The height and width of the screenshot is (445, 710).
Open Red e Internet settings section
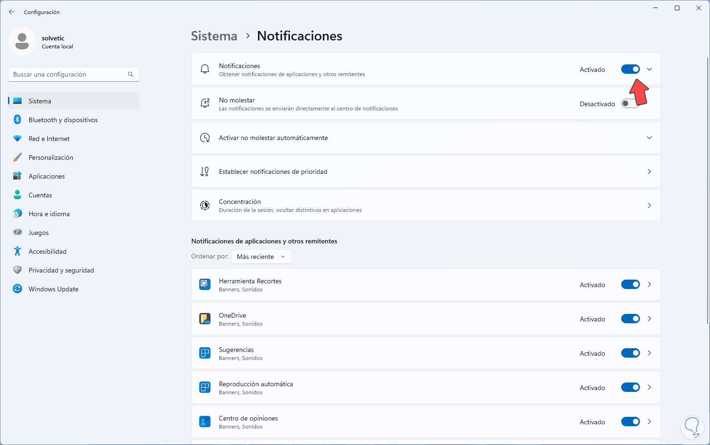(49, 139)
